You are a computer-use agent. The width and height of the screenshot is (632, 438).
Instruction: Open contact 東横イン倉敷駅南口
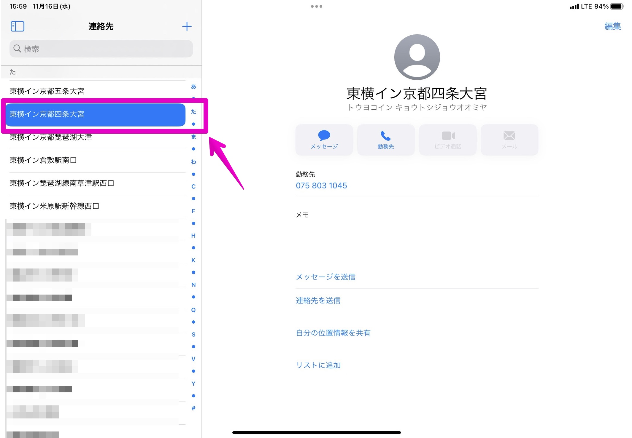97,160
